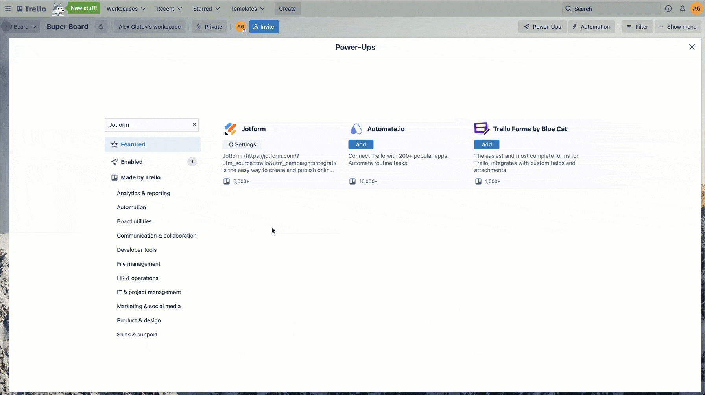Open the board Filter
Image resolution: width=705 pixels, height=395 pixels.
coord(637,27)
